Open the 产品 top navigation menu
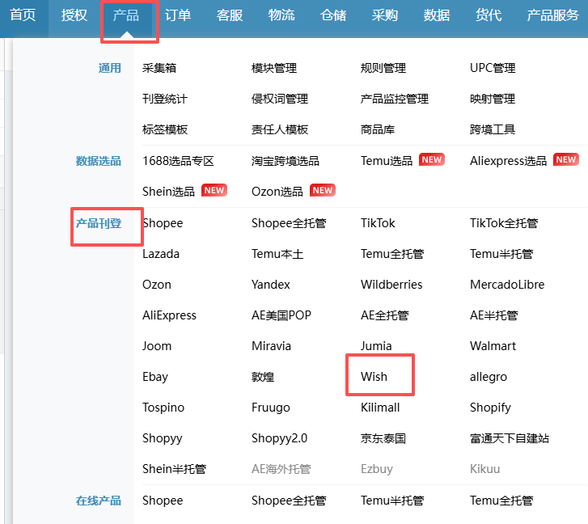 126,15
